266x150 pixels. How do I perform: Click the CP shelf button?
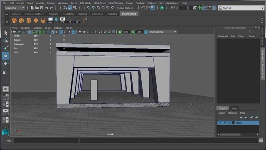pyautogui.click(x=77, y=20)
